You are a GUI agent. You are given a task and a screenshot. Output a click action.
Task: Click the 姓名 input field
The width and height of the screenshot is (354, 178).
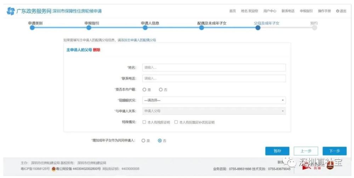tap(214, 68)
